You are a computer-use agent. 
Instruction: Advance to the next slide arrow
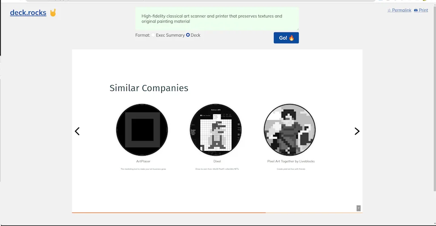pos(357,131)
